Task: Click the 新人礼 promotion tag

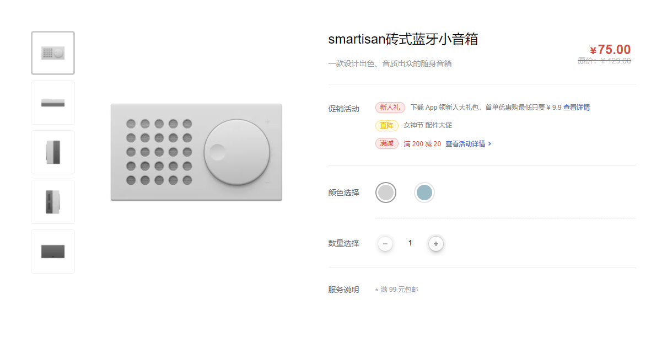Action: [x=390, y=108]
